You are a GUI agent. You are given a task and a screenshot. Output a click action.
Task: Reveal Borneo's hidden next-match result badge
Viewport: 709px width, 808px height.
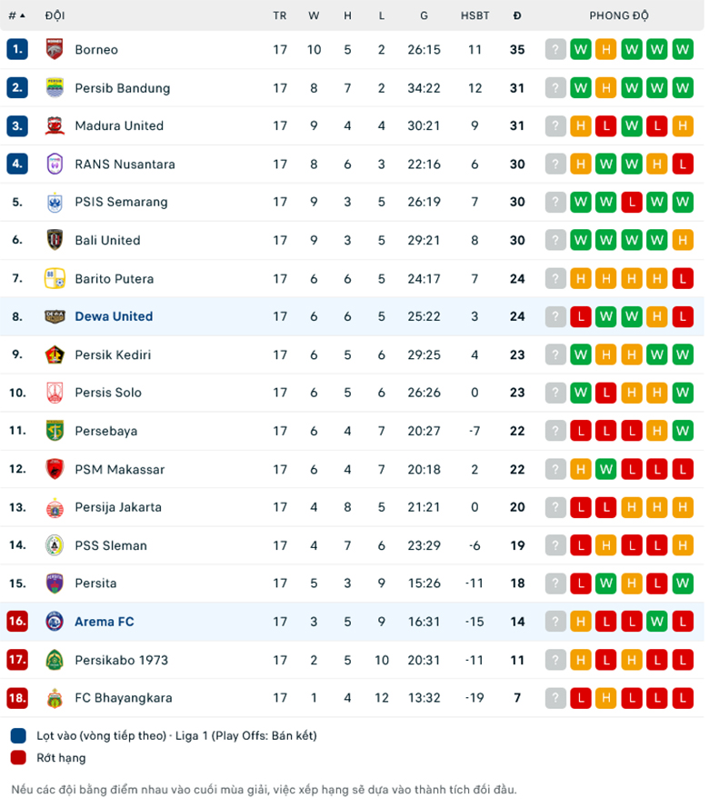[554, 49]
